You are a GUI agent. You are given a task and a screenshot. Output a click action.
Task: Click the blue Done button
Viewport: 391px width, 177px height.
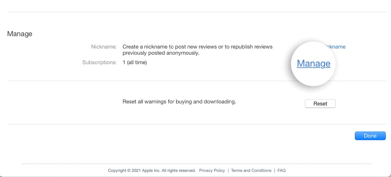[370, 136]
